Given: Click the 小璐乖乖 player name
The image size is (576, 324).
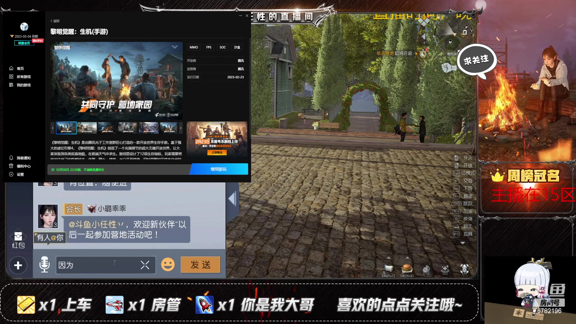Looking at the screenshot, I should [x=112, y=208].
